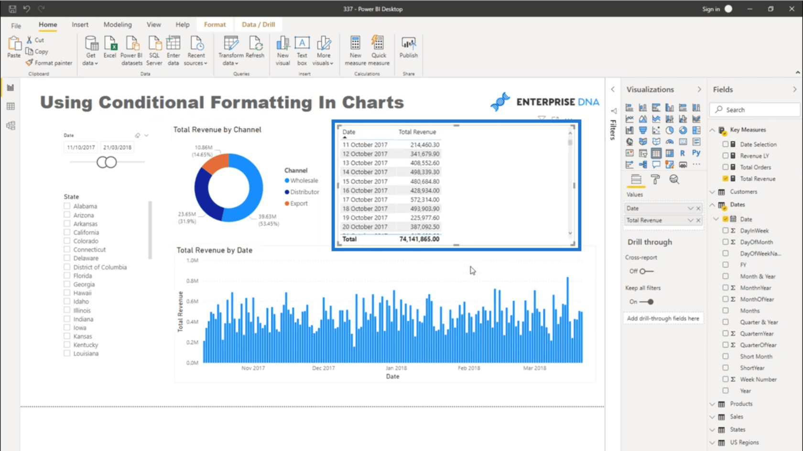Click the Quick measure button
The height and width of the screenshot is (451, 803).
[x=379, y=51]
